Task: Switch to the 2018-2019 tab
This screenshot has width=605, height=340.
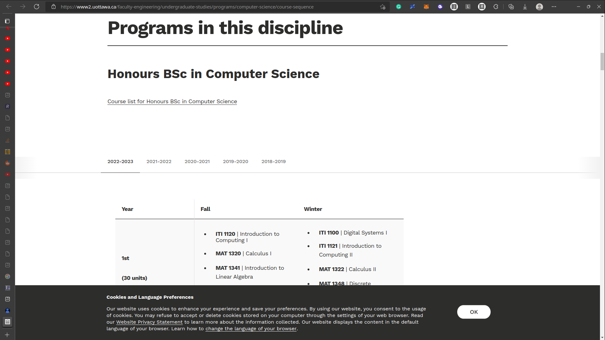Action: tap(274, 161)
